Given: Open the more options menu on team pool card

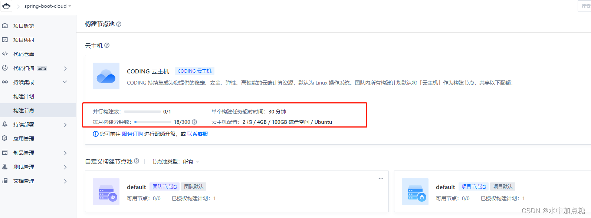Looking at the screenshot, I should [x=381, y=178].
